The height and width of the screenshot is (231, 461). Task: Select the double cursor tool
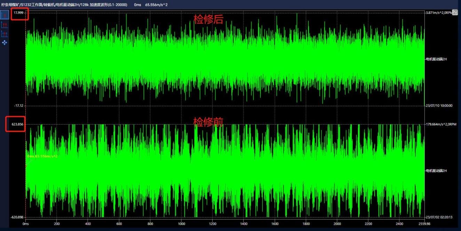point(5,25)
